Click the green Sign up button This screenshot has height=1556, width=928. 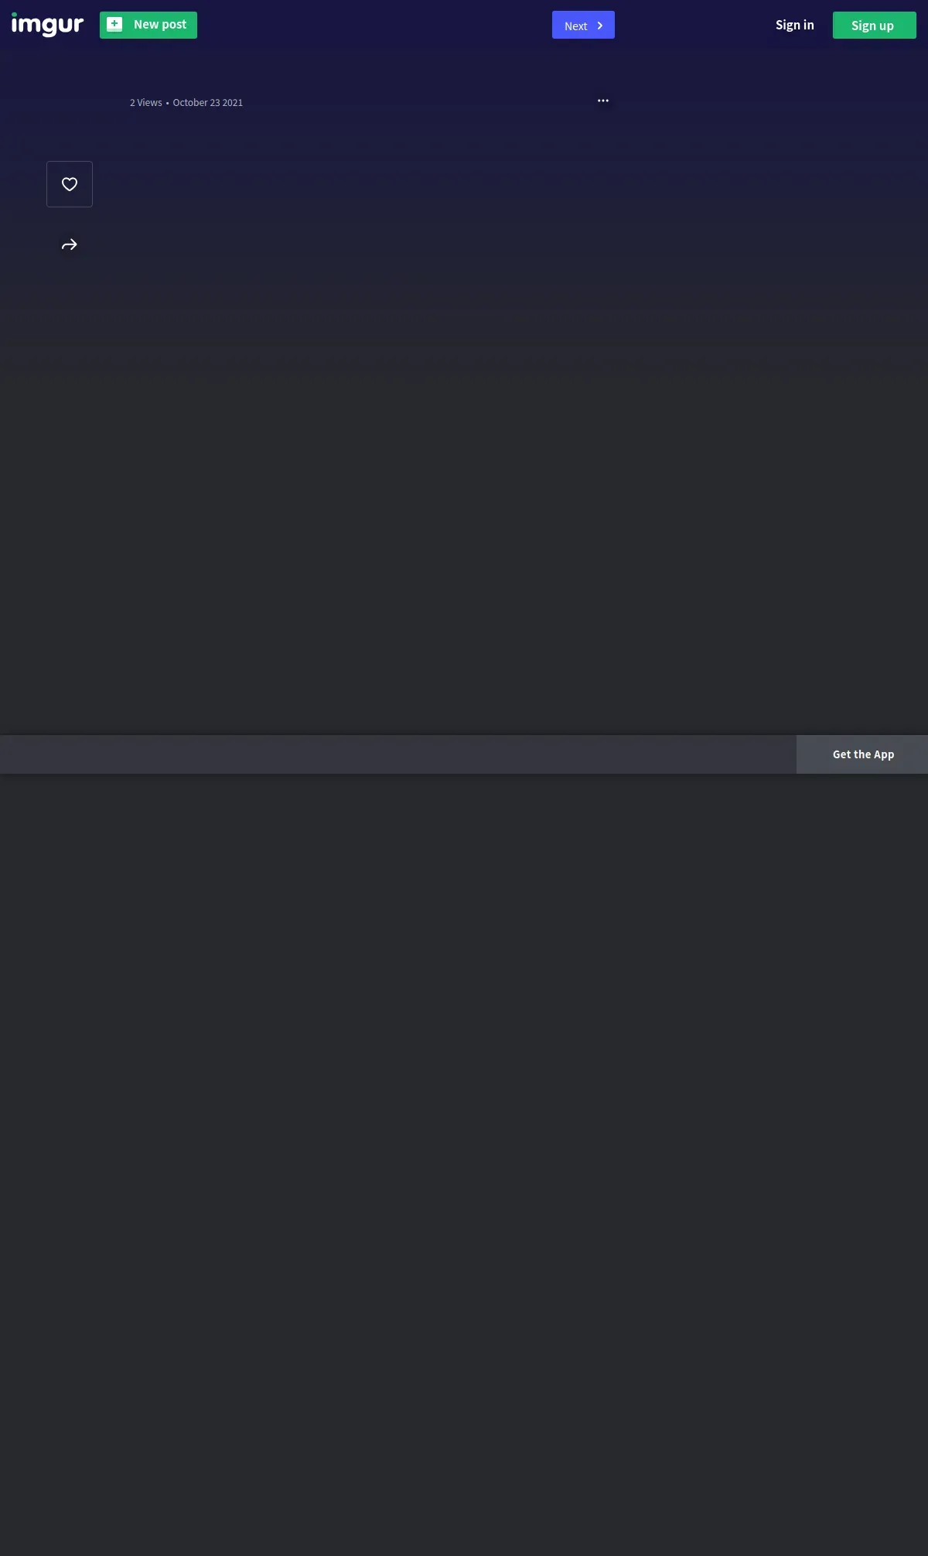(x=875, y=26)
